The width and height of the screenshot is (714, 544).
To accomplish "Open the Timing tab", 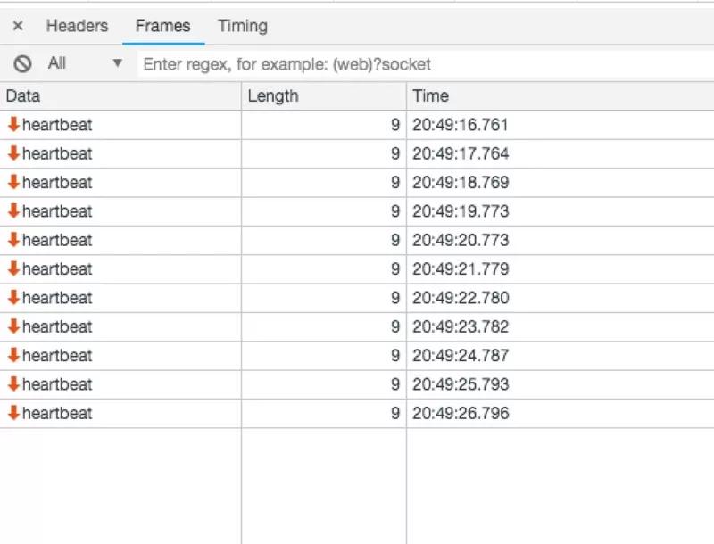I will coord(243,26).
